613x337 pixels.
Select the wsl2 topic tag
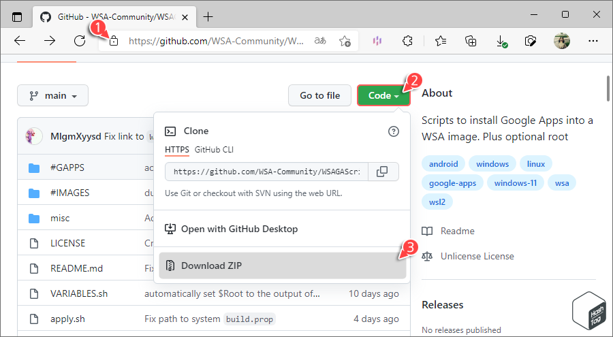pyautogui.click(x=437, y=202)
